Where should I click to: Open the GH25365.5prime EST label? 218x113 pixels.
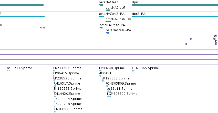click(x=146, y=68)
